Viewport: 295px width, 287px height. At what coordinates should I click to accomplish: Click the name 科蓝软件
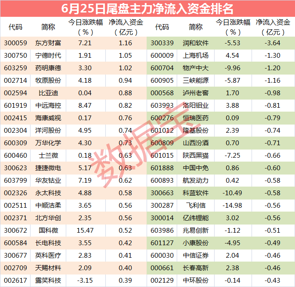[196, 193]
